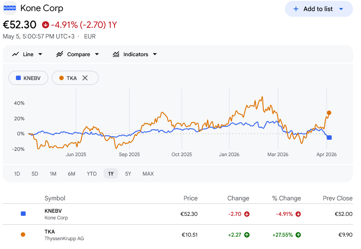361x249 pixels.
Task: Click the Jan 2026 axis label
Action: pyautogui.click(x=229, y=154)
